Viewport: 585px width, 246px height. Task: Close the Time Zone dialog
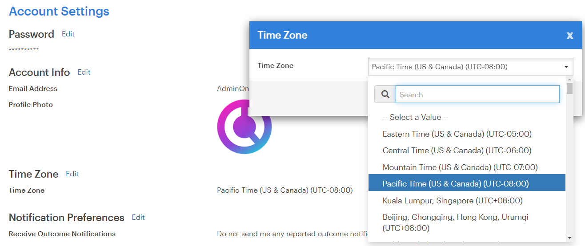(569, 36)
